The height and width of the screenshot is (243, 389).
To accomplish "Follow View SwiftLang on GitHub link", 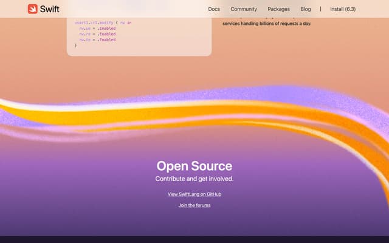I will pyautogui.click(x=194, y=194).
